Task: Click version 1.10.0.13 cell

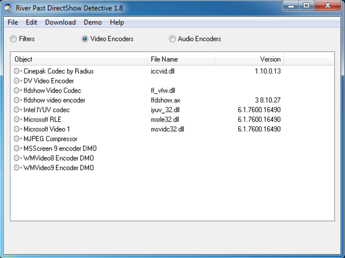Action: click(x=268, y=71)
